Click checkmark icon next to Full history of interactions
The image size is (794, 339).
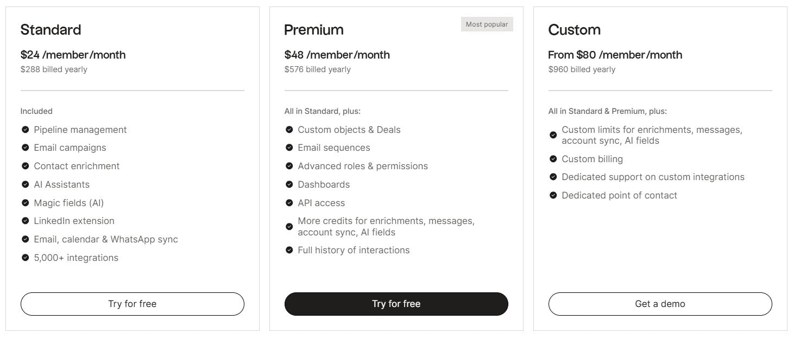(289, 250)
